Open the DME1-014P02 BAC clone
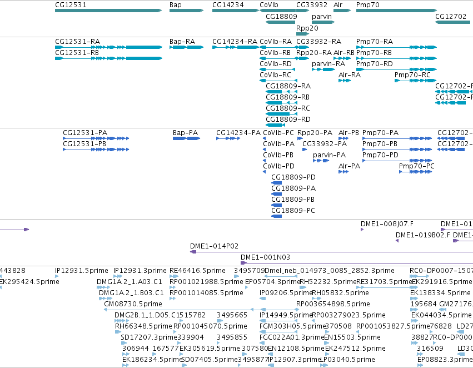 click(x=331, y=252)
